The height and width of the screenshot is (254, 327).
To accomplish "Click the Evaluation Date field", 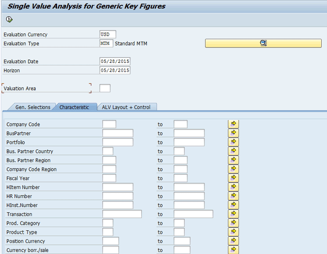I will click(x=115, y=62).
